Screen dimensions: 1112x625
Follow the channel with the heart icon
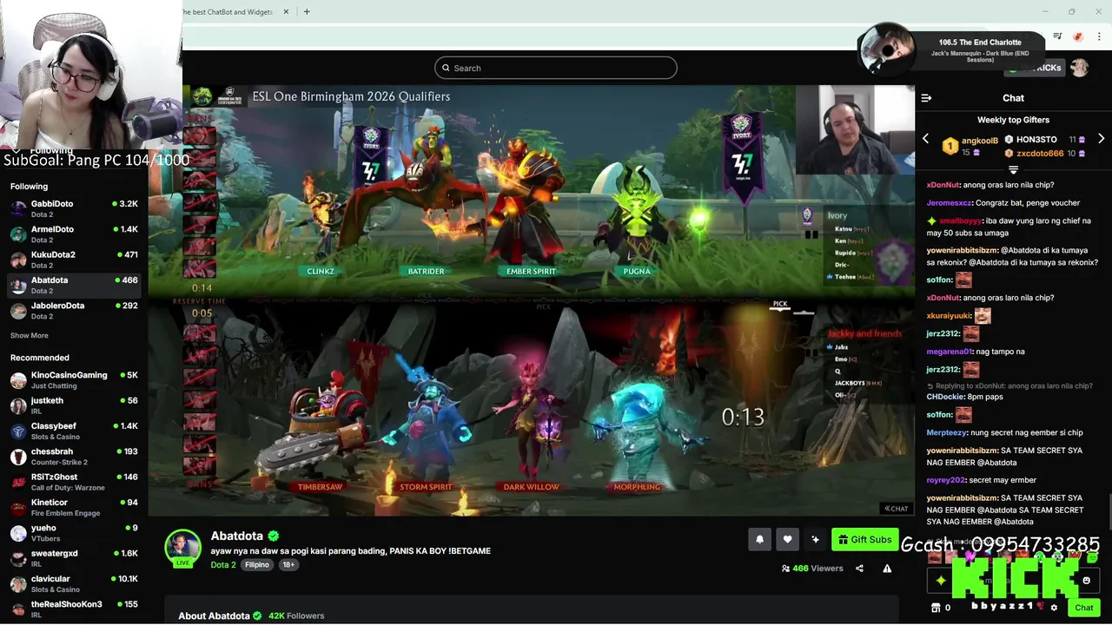coord(787,539)
